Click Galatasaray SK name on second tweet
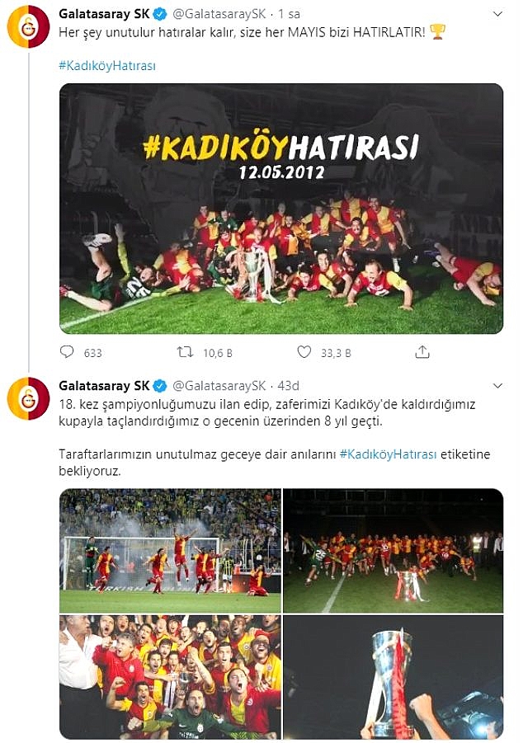The height and width of the screenshot is (743, 528). (x=104, y=386)
